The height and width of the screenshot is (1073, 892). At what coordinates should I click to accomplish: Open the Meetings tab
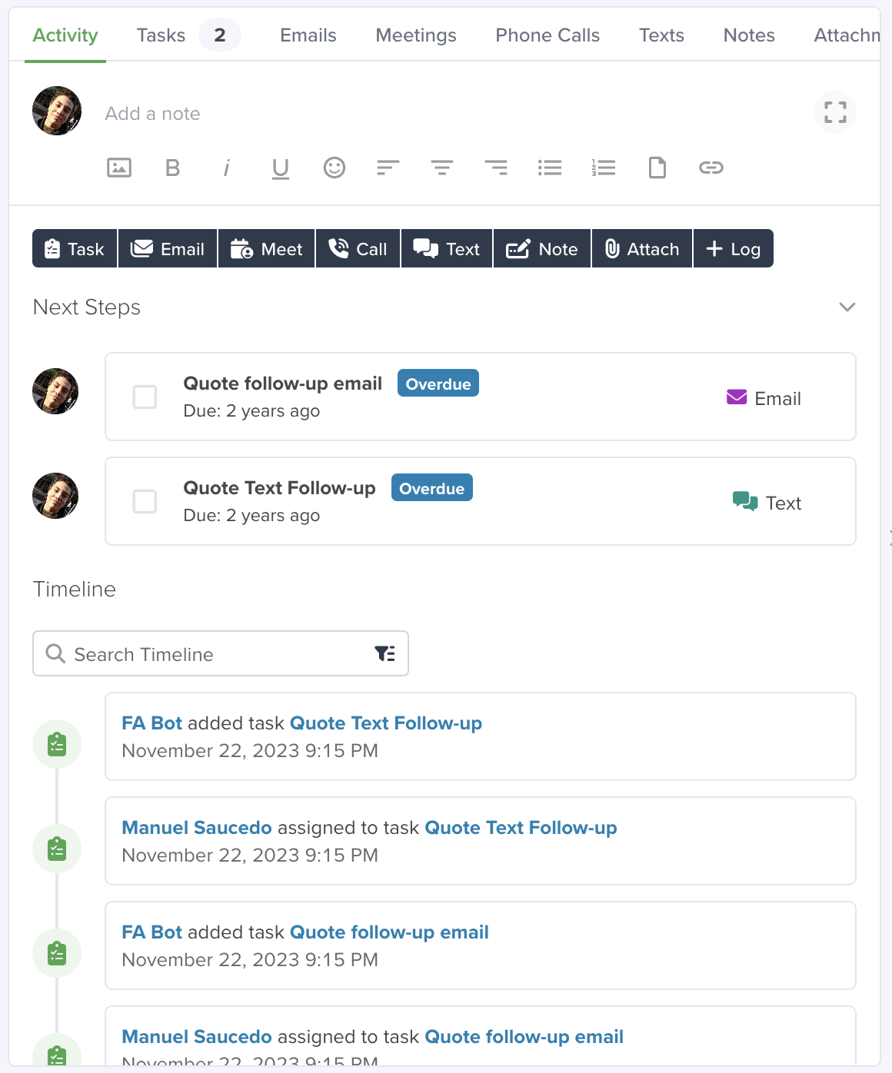click(416, 35)
